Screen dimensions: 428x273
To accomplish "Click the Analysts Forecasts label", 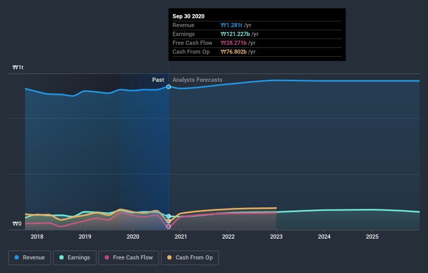I will [198, 80].
